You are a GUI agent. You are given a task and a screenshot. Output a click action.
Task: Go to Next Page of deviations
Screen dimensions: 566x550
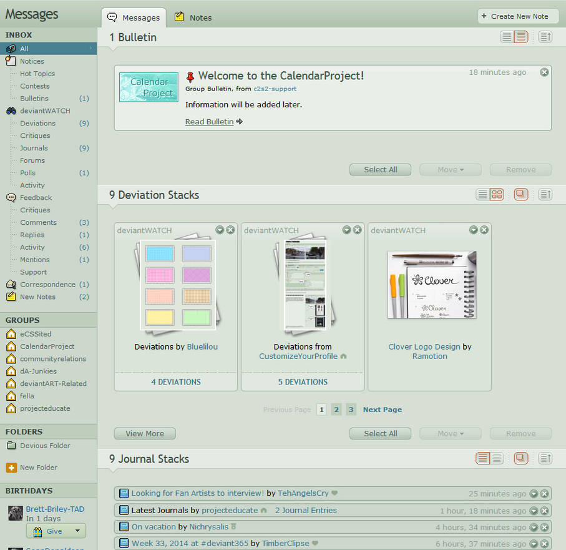click(383, 410)
